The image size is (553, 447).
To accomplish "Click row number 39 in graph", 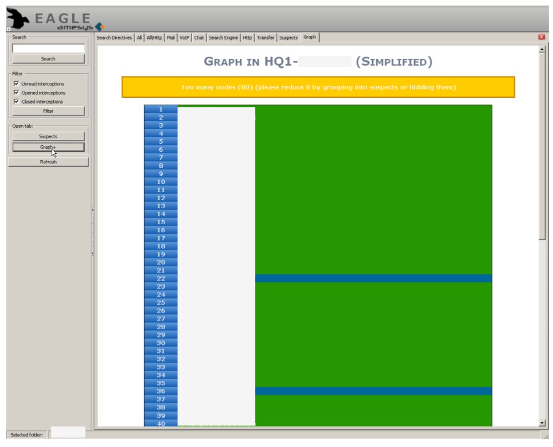I will 161,415.
